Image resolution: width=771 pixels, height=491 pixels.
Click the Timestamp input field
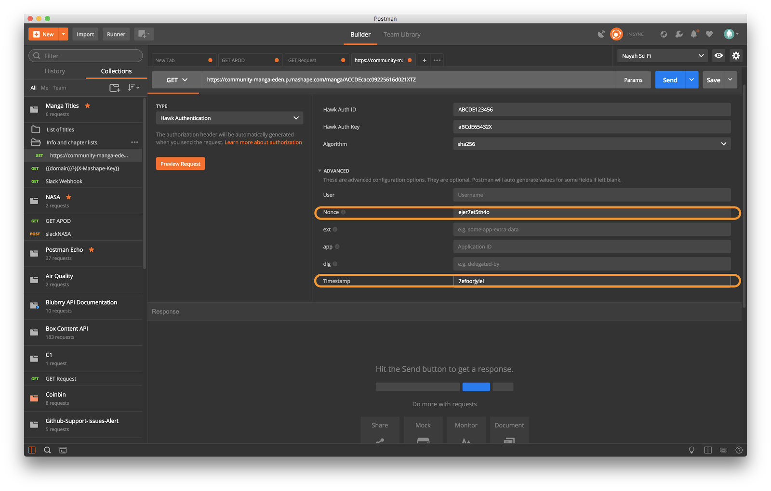coord(592,281)
